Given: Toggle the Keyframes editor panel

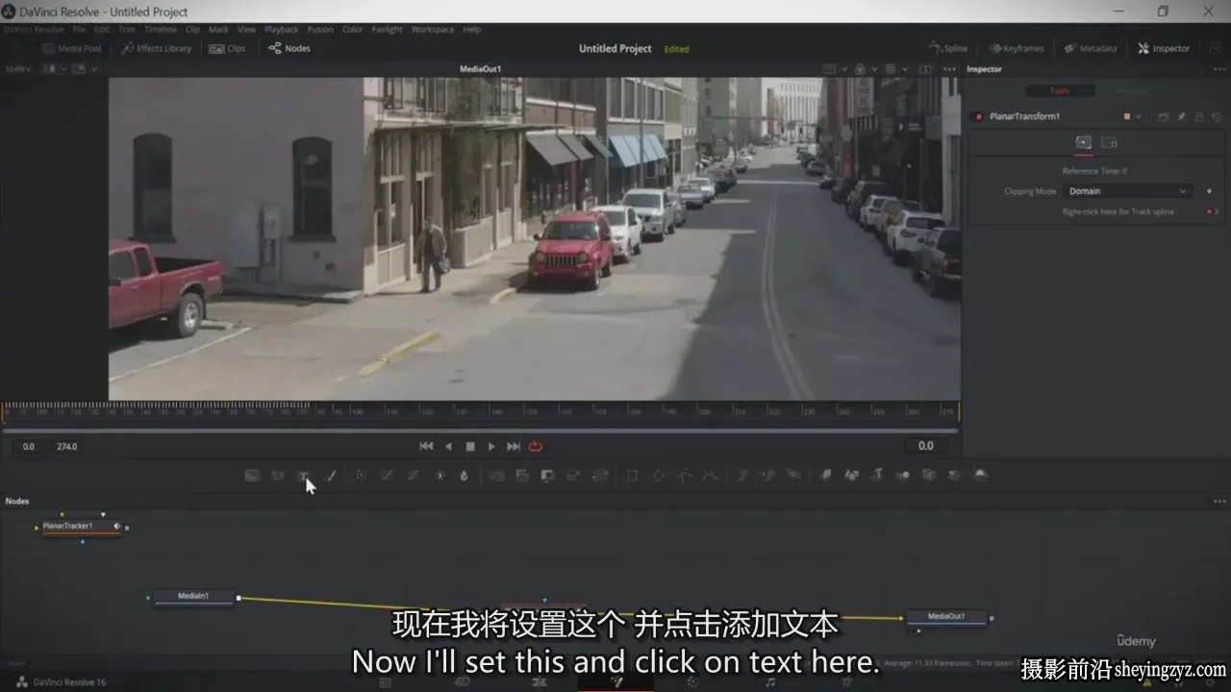Looking at the screenshot, I should point(1016,48).
